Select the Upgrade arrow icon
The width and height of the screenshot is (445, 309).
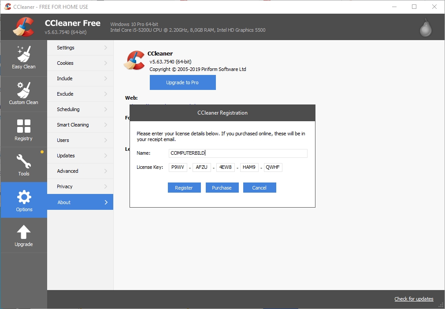coord(23,231)
